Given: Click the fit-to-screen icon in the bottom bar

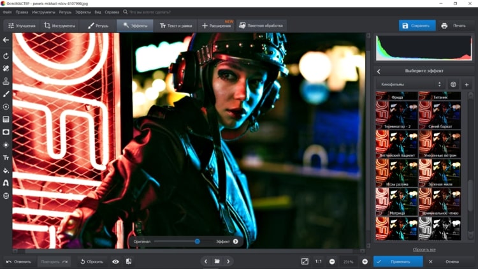Looking at the screenshot, I should pos(305,261).
